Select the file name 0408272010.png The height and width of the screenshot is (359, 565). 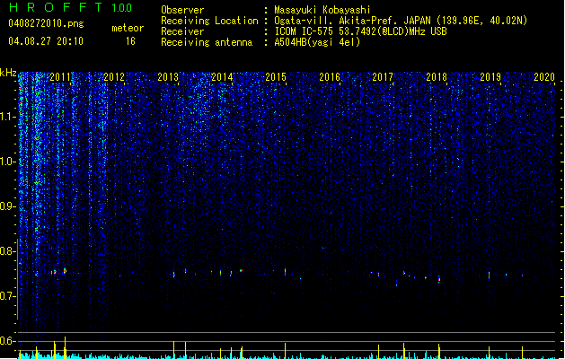[x=46, y=23]
